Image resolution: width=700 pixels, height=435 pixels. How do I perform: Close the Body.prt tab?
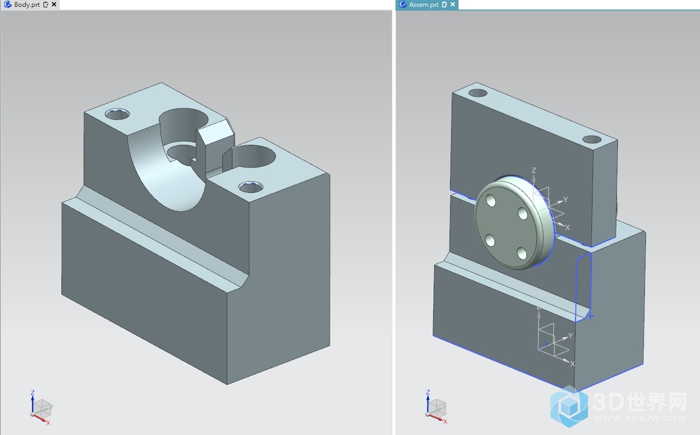tap(54, 4)
